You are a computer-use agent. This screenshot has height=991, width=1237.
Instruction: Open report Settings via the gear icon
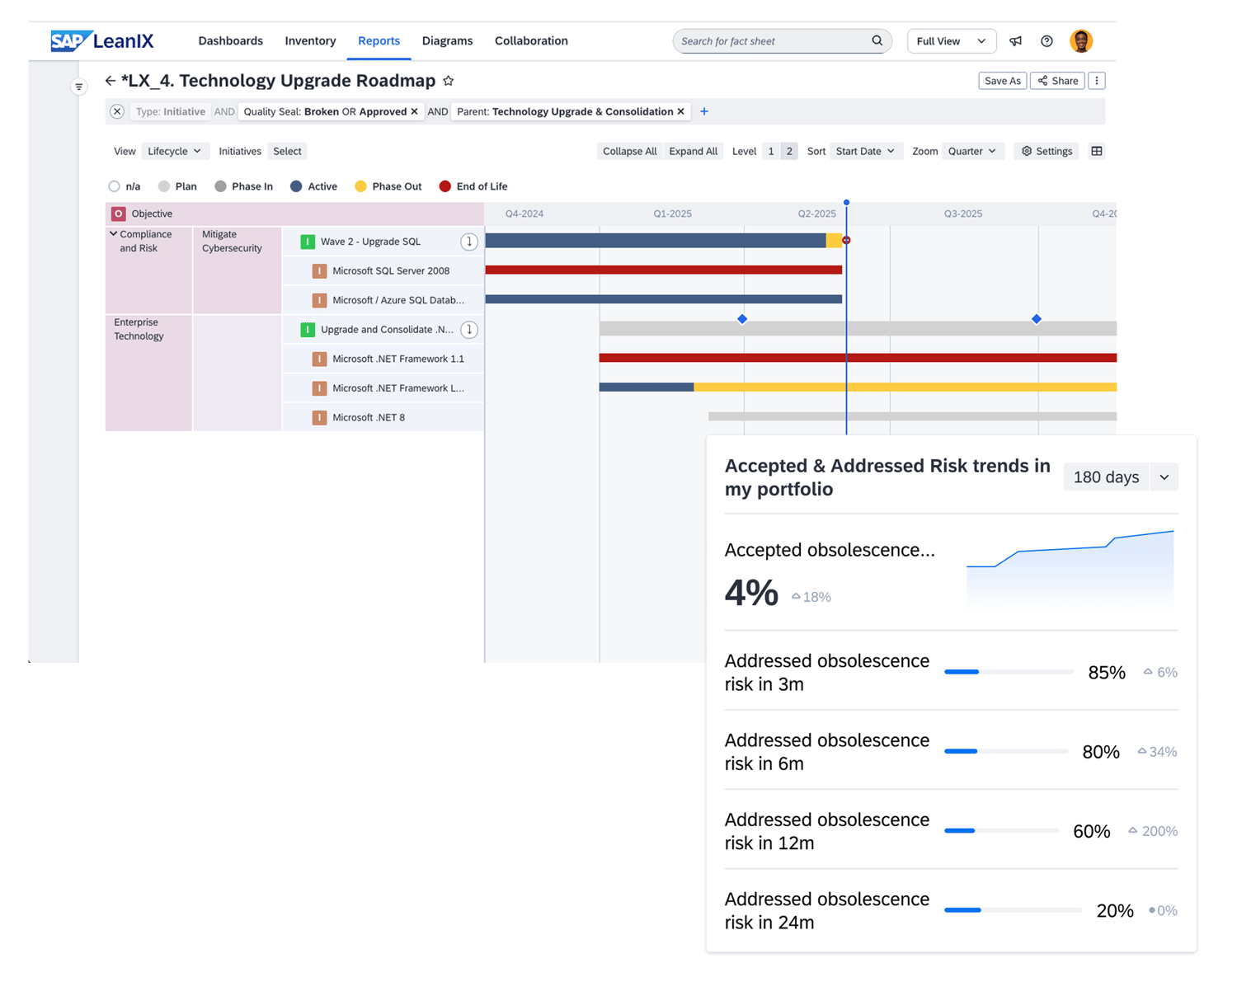[1046, 151]
